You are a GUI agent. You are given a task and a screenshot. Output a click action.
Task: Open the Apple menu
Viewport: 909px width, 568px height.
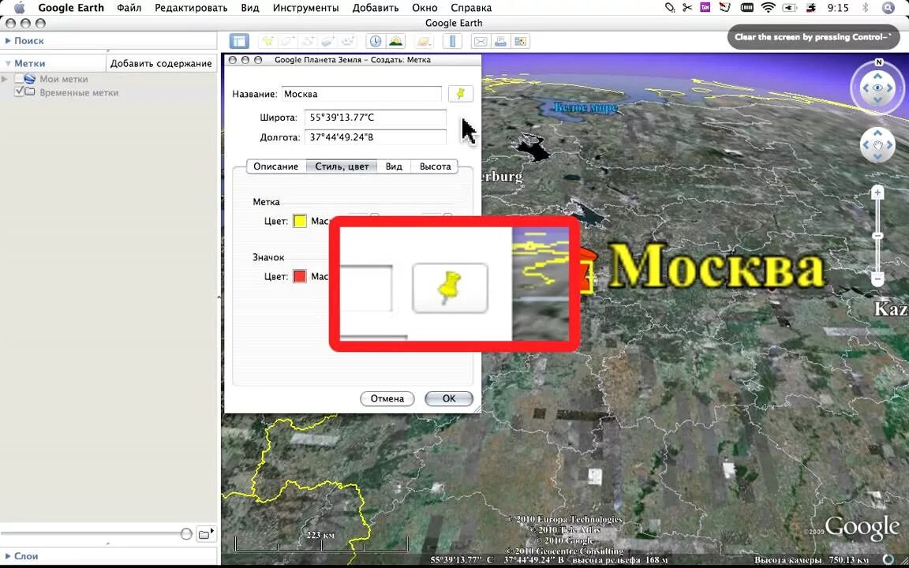coord(19,8)
